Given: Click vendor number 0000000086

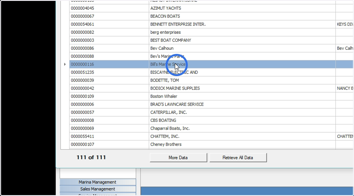Looking at the screenshot, I should click(82, 48).
